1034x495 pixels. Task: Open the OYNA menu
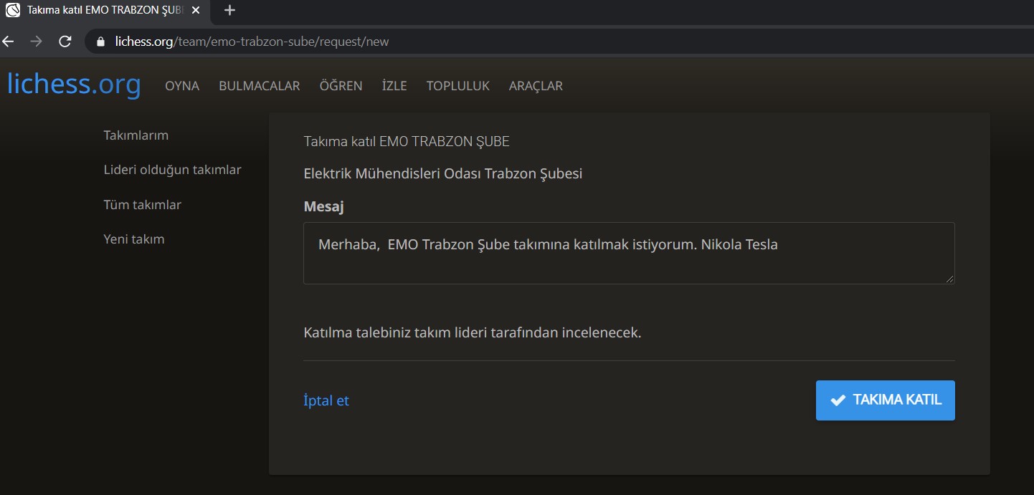(x=182, y=86)
